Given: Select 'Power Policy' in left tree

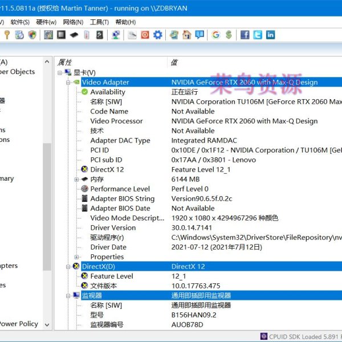Looking at the screenshot, I should pos(19,324).
